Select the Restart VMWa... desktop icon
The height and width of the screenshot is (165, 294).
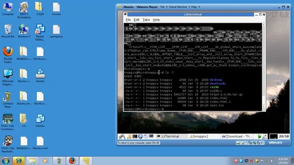[40, 33]
